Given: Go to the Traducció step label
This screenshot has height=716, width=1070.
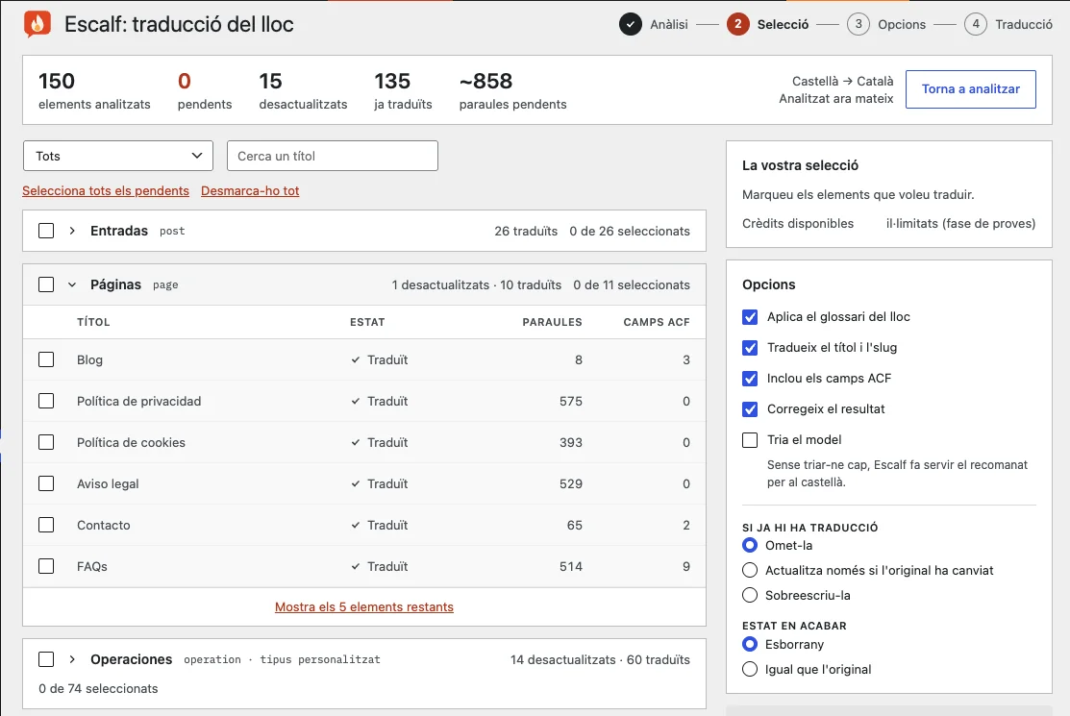Looking at the screenshot, I should pos(1024,25).
